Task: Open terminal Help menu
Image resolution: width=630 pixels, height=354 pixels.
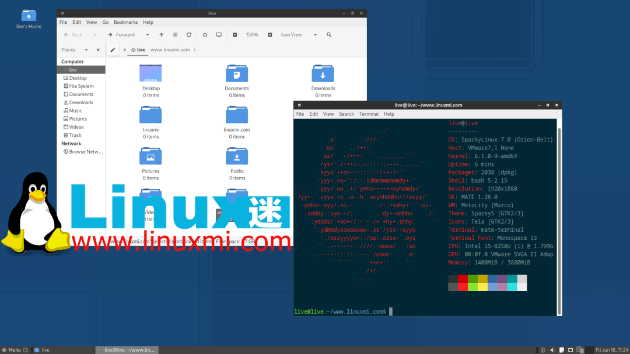Action: (389, 114)
